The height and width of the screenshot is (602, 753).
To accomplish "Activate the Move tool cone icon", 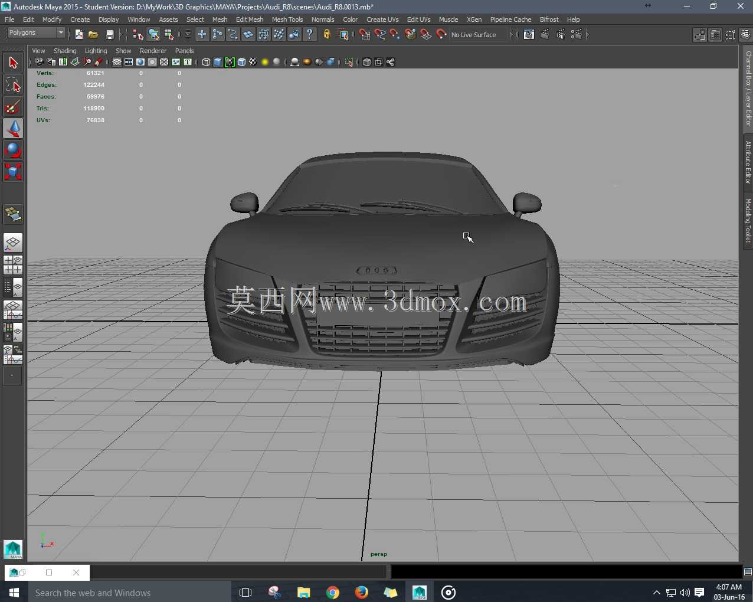I will 13,128.
